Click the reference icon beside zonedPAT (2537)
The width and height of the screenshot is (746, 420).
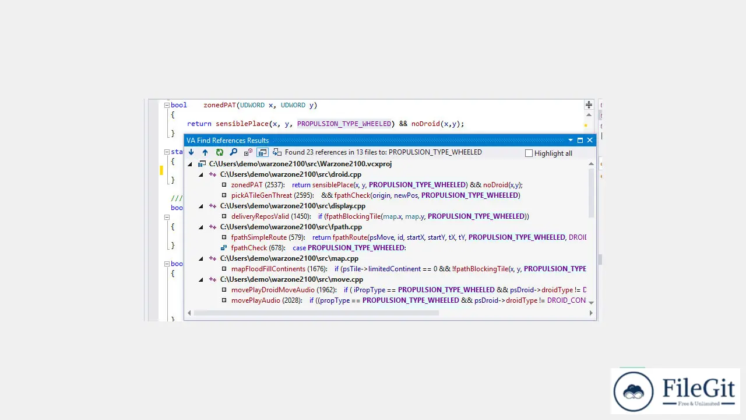click(224, 185)
